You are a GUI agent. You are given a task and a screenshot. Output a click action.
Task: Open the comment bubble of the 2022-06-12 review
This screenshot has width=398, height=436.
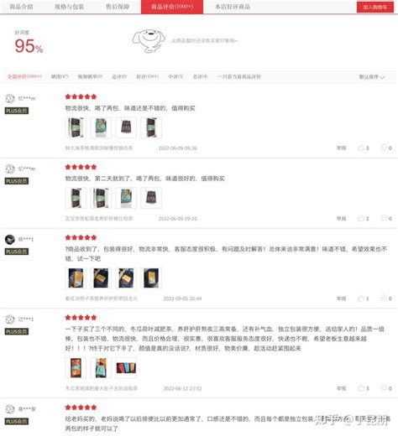point(386,388)
